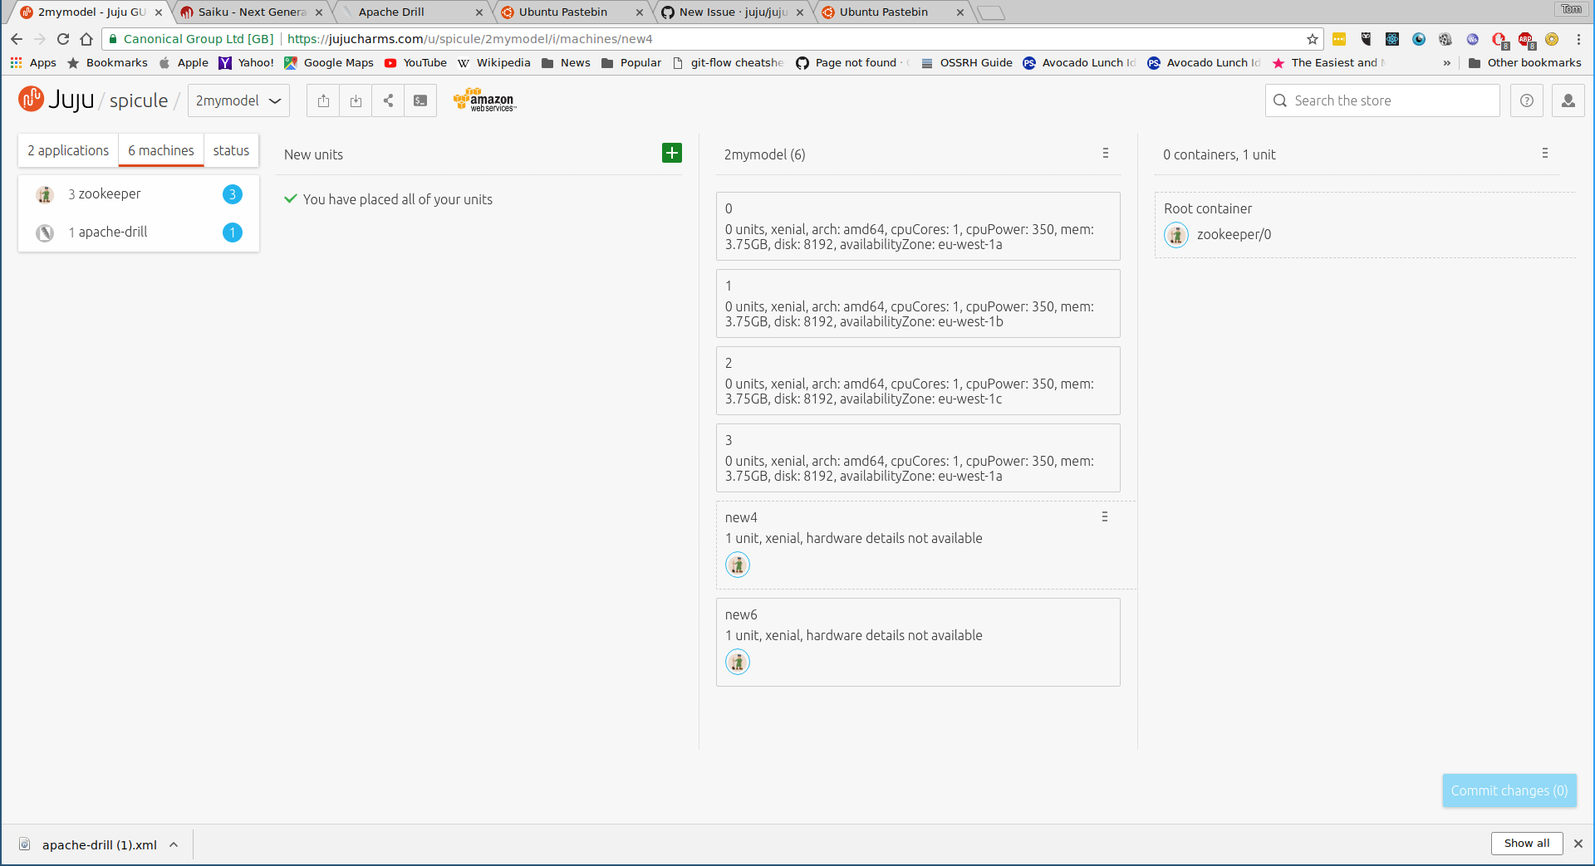Open the 2mymodel (6) column options menu
Image resolution: width=1595 pixels, height=866 pixels.
(x=1106, y=154)
